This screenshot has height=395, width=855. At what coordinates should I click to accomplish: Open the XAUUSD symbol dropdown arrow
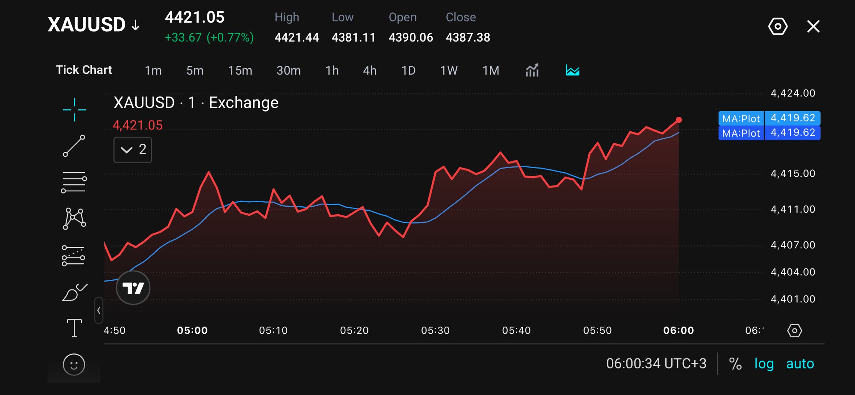coord(136,25)
